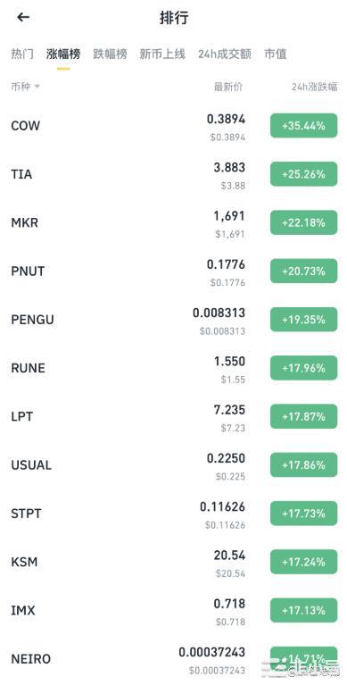The height and width of the screenshot is (685, 347).
Task: Open the 跌幅榜 tab
Action: point(110,54)
